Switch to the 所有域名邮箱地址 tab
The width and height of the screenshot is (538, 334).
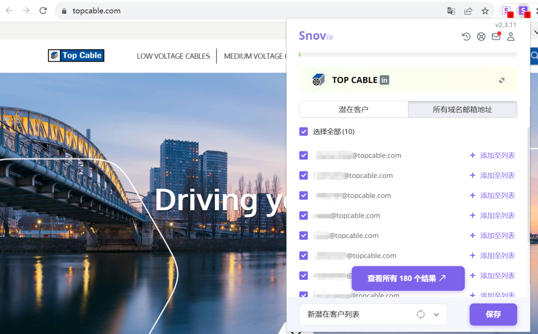pos(462,109)
